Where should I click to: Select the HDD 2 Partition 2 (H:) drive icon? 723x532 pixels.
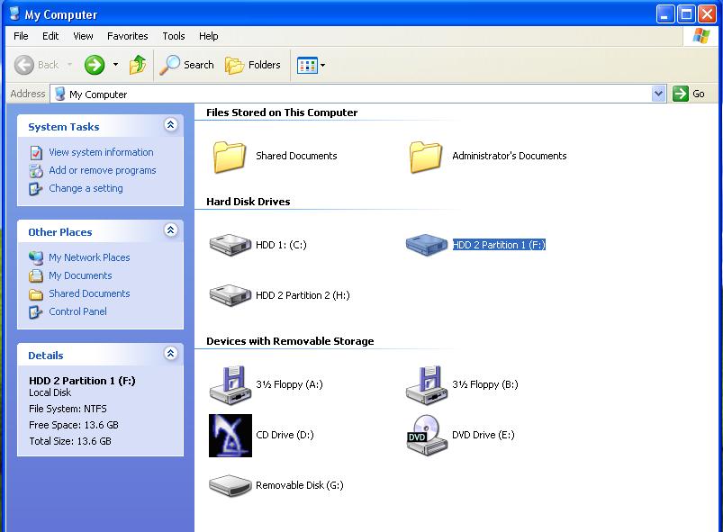click(230, 295)
